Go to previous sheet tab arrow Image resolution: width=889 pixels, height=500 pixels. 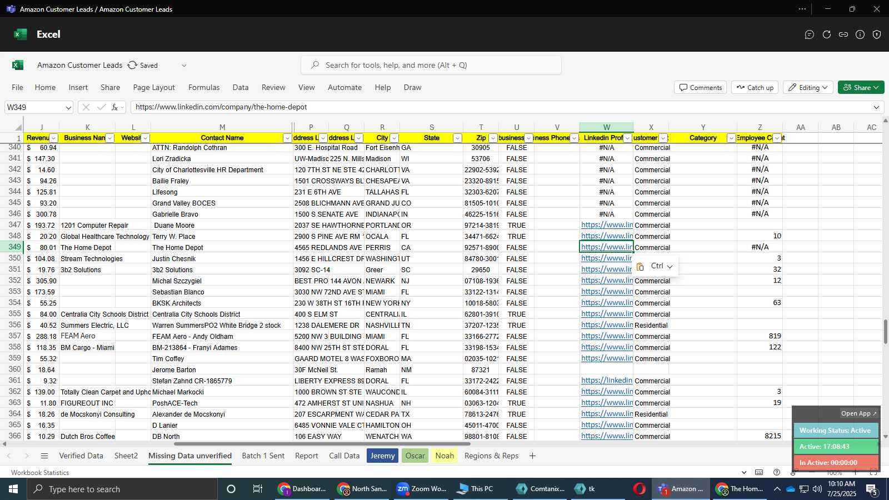coord(9,456)
